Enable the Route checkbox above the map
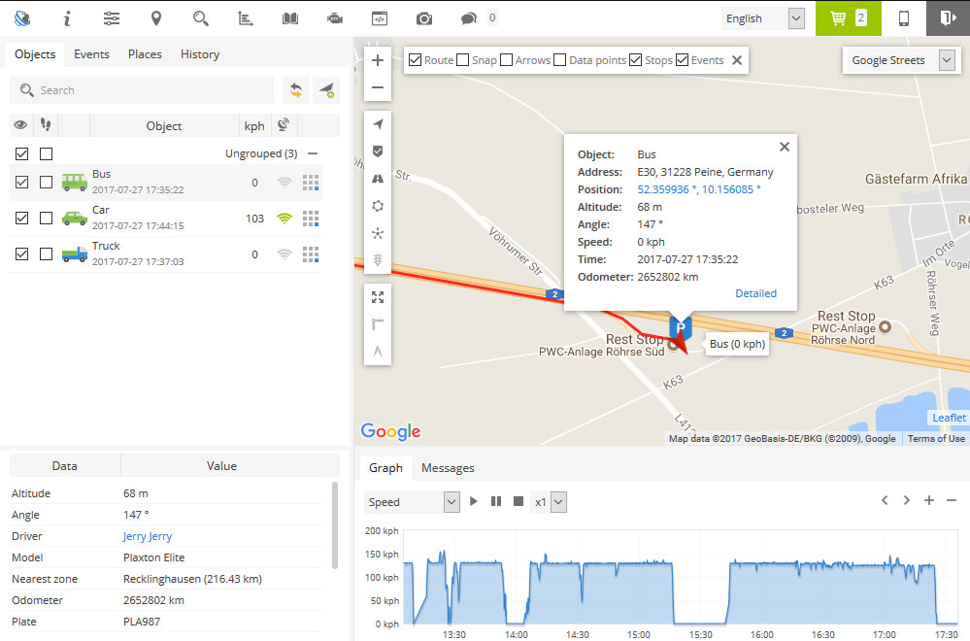The height and width of the screenshot is (641, 970). (x=415, y=59)
